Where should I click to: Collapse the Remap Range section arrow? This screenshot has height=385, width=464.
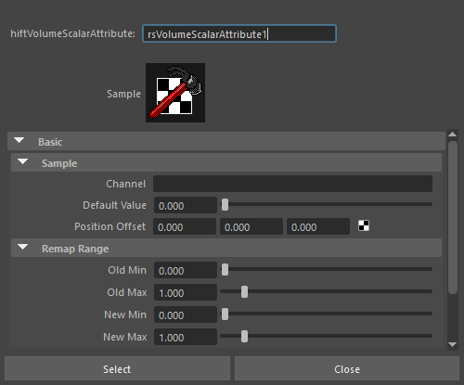23,248
